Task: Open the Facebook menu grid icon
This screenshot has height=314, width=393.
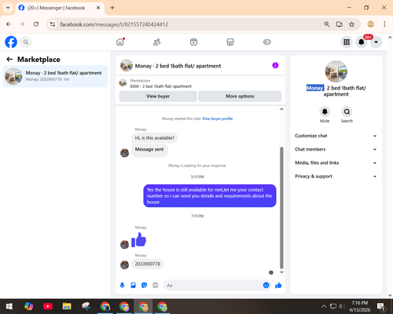Action: (x=347, y=42)
